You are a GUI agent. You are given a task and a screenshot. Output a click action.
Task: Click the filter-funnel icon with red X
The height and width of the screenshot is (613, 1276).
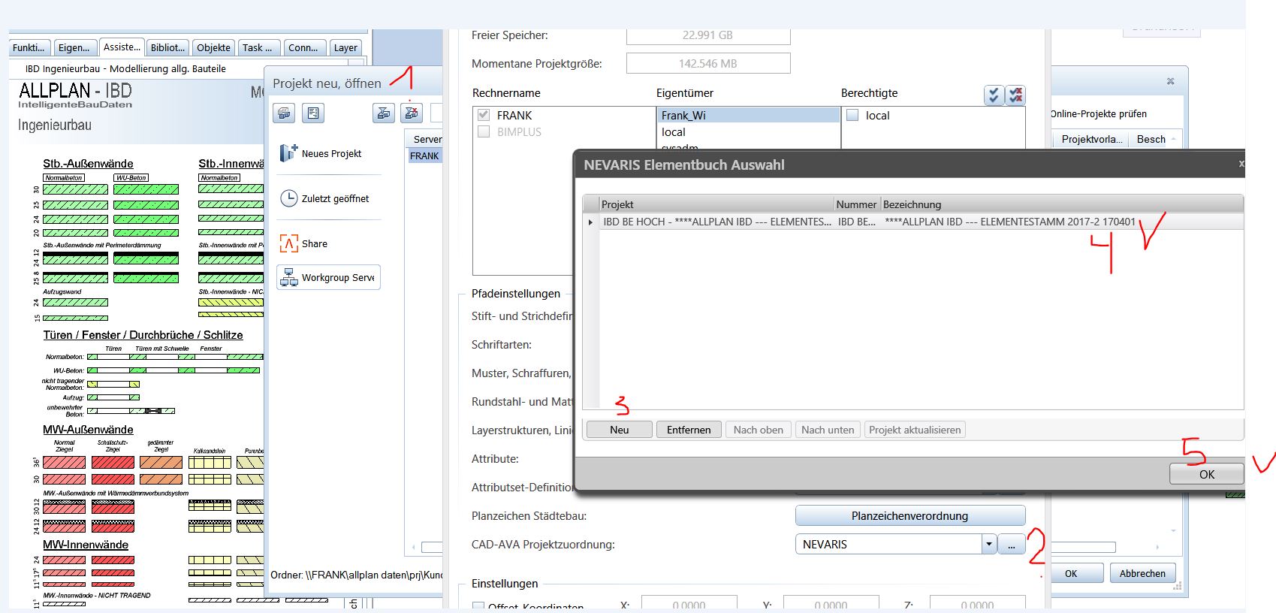(x=412, y=113)
